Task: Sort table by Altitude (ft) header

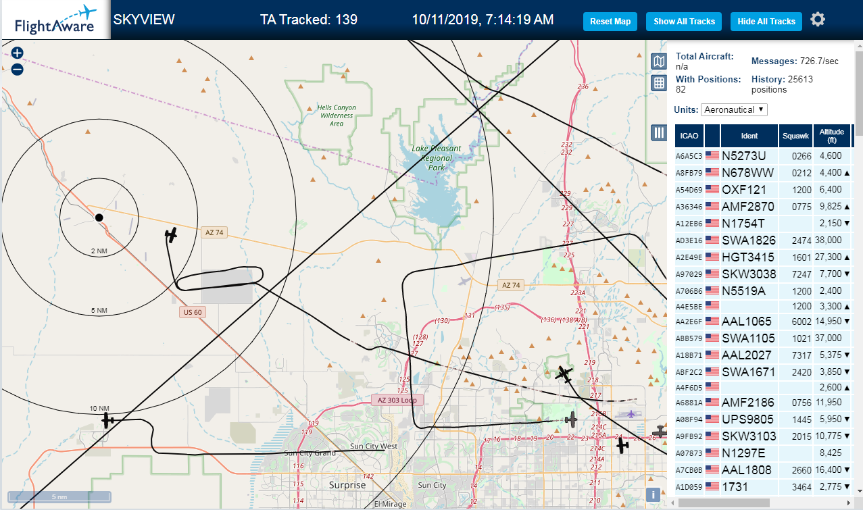Action: [x=832, y=136]
